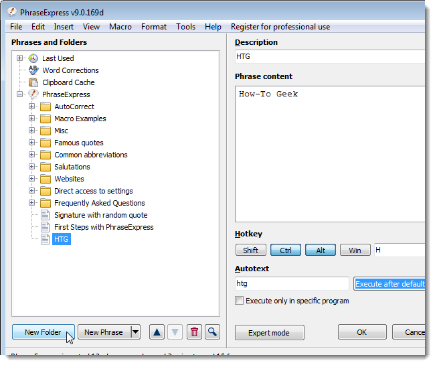Image resolution: width=435 pixels, height=365 pixels.
Task: Click the First Steps with PhraseExpress document icon
Action: (46, 227)
